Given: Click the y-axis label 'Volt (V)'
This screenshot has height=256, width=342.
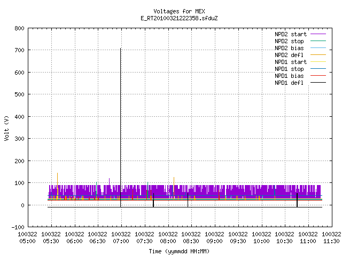Looking at the screenshot, I should (7, 129).
